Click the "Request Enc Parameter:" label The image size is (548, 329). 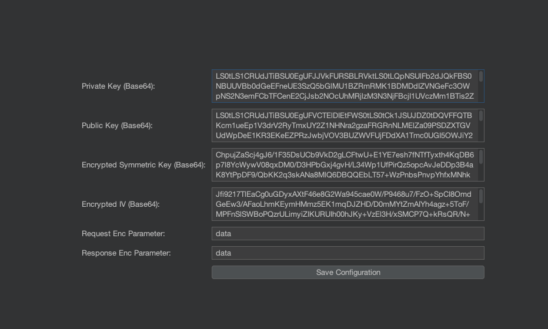123,234
